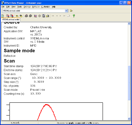132x125 pixels.
Task: Click the Reflection sample mode text
Action: pyautogui.click(x=10, y=56)
